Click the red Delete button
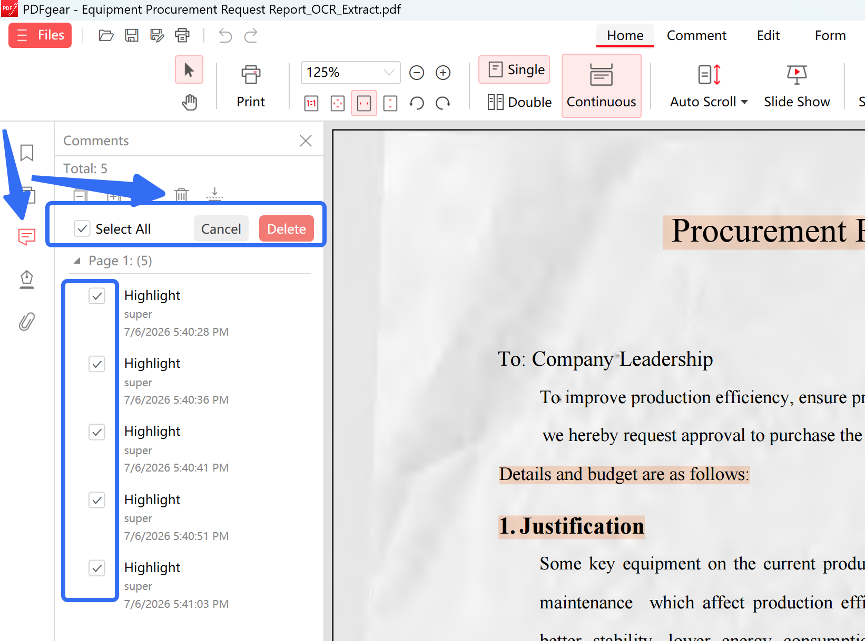The height and width of the screenshot is (641, 865). pos(287,228)
